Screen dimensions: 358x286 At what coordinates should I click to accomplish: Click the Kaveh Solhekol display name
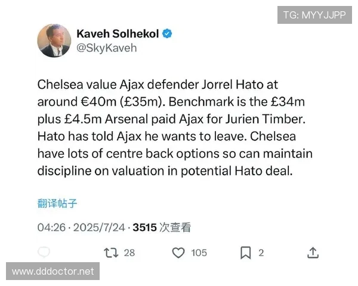118,34
